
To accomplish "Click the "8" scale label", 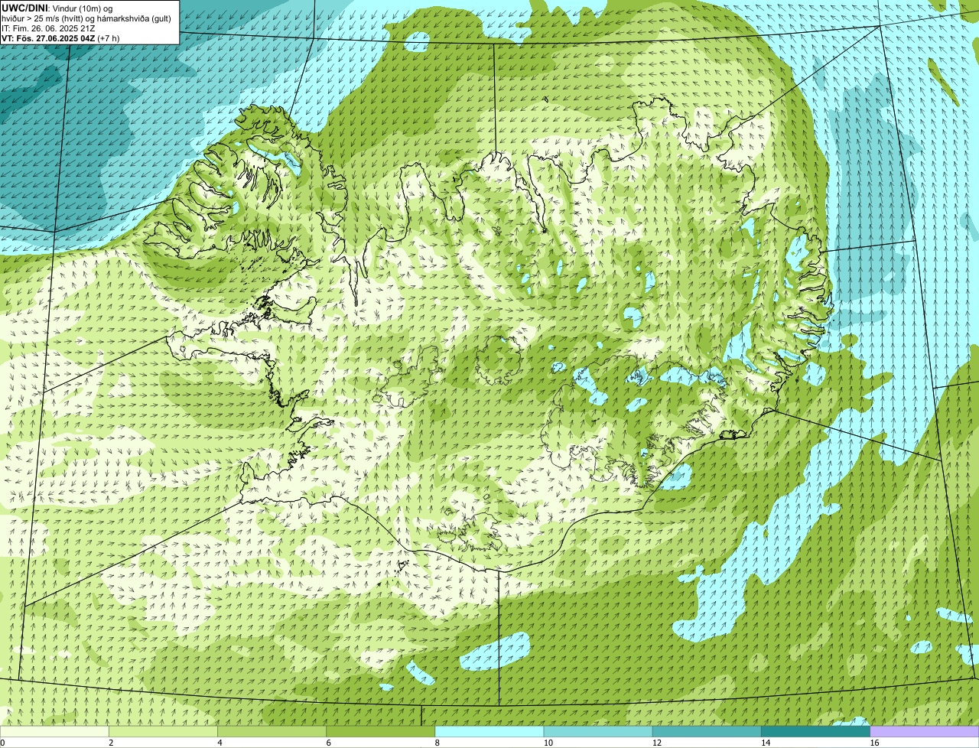I will pyautogui.click(x=437, y=743).
